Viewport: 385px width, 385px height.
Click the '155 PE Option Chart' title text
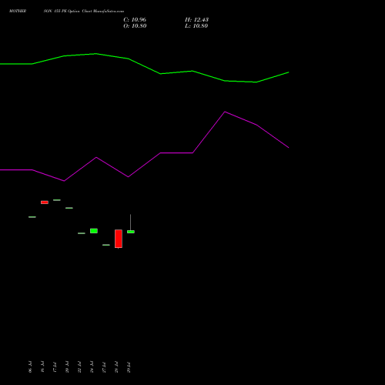coord(73,11)
